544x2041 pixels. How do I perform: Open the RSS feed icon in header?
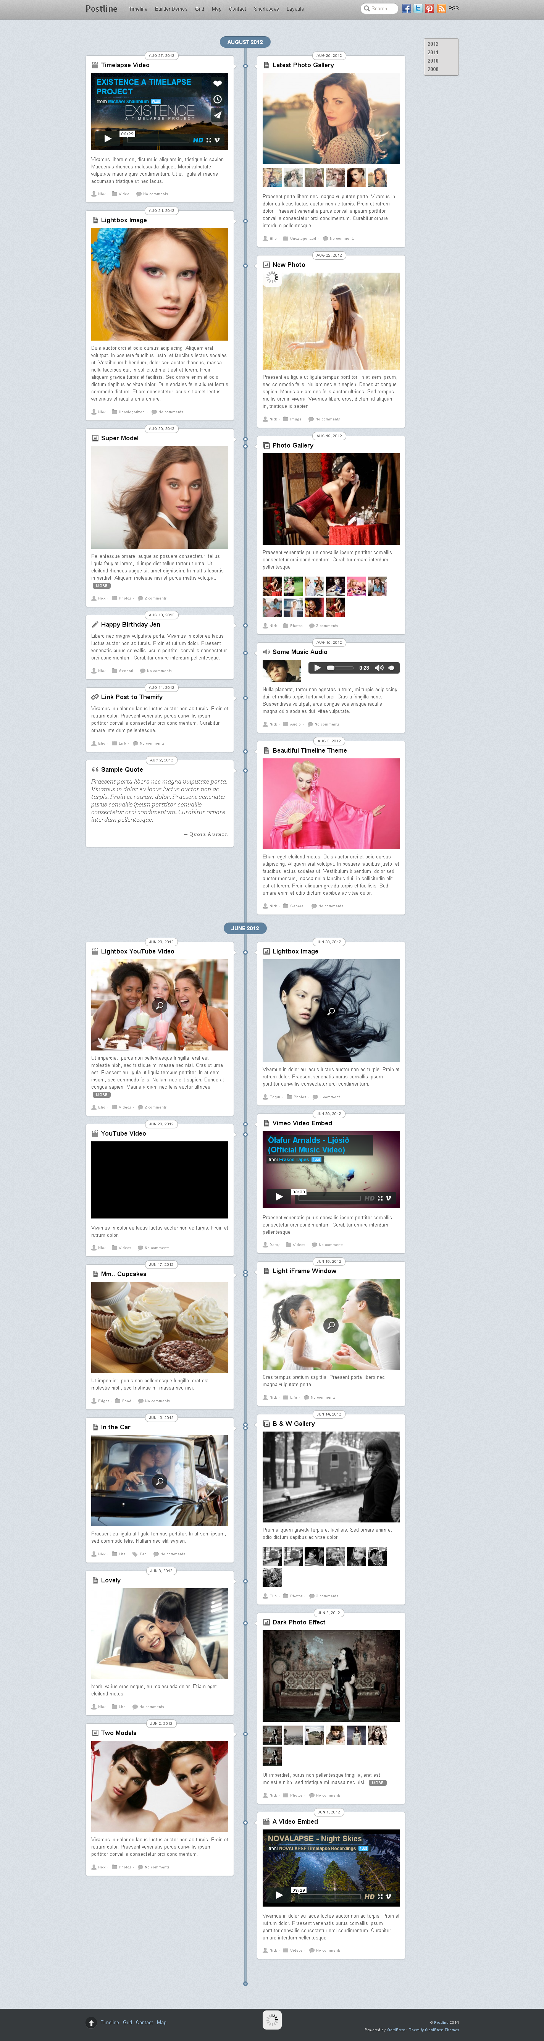pos(441,9)
